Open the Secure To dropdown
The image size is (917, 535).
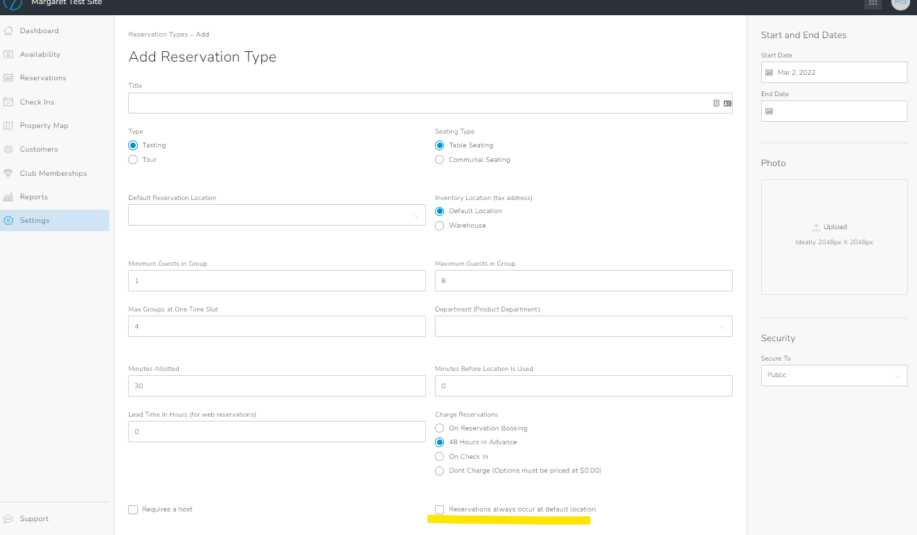834,374
